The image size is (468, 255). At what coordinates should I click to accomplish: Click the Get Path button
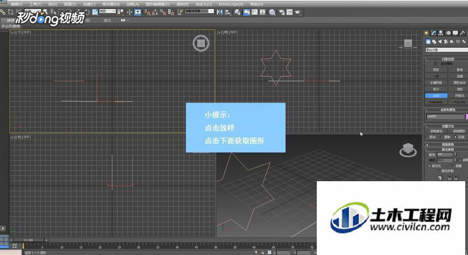[436, 132]
